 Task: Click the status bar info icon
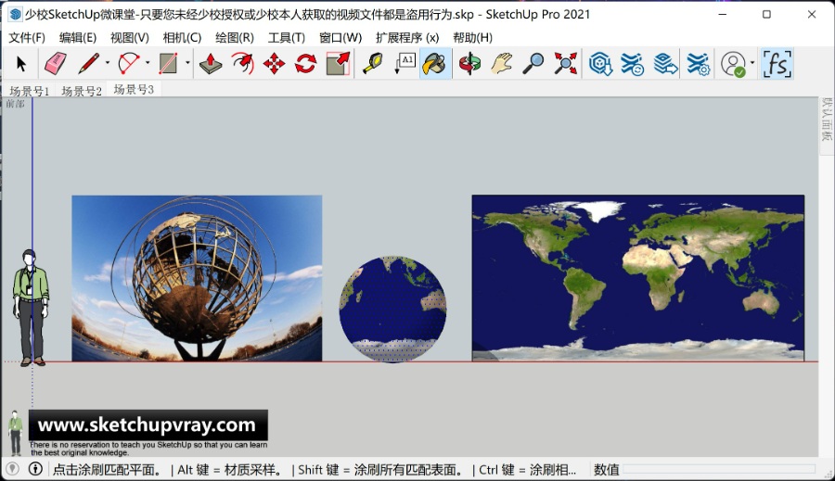[35, 469]
